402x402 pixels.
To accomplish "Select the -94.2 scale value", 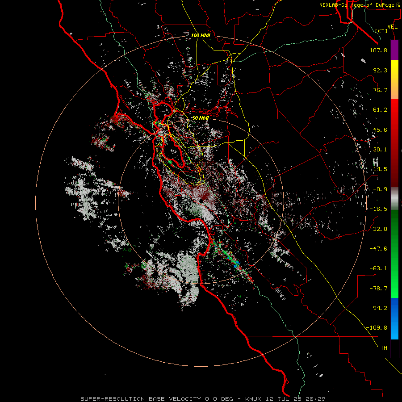I will (378, 308).
